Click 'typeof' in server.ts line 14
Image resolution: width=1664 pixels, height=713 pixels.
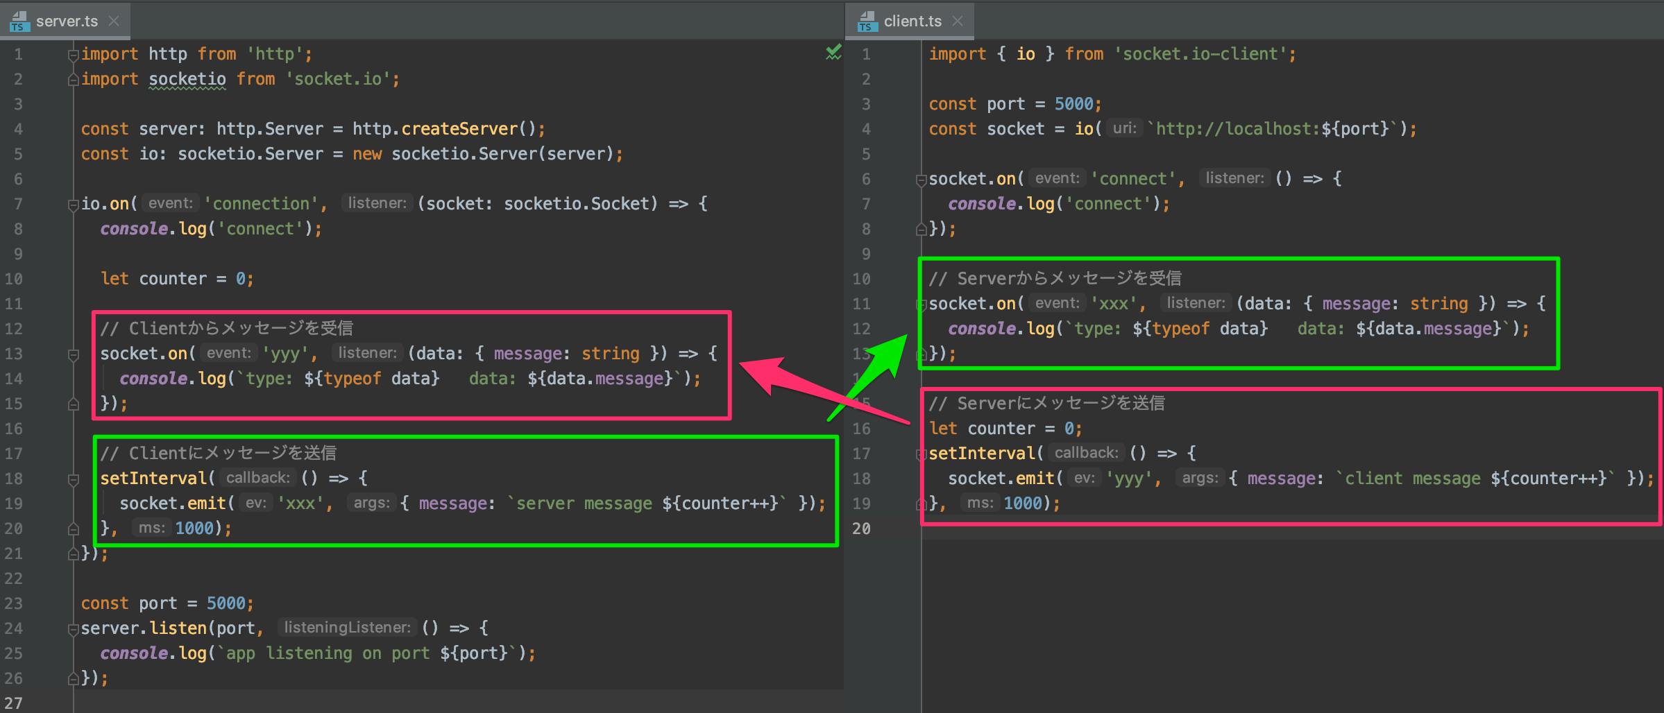pos(353,379)
